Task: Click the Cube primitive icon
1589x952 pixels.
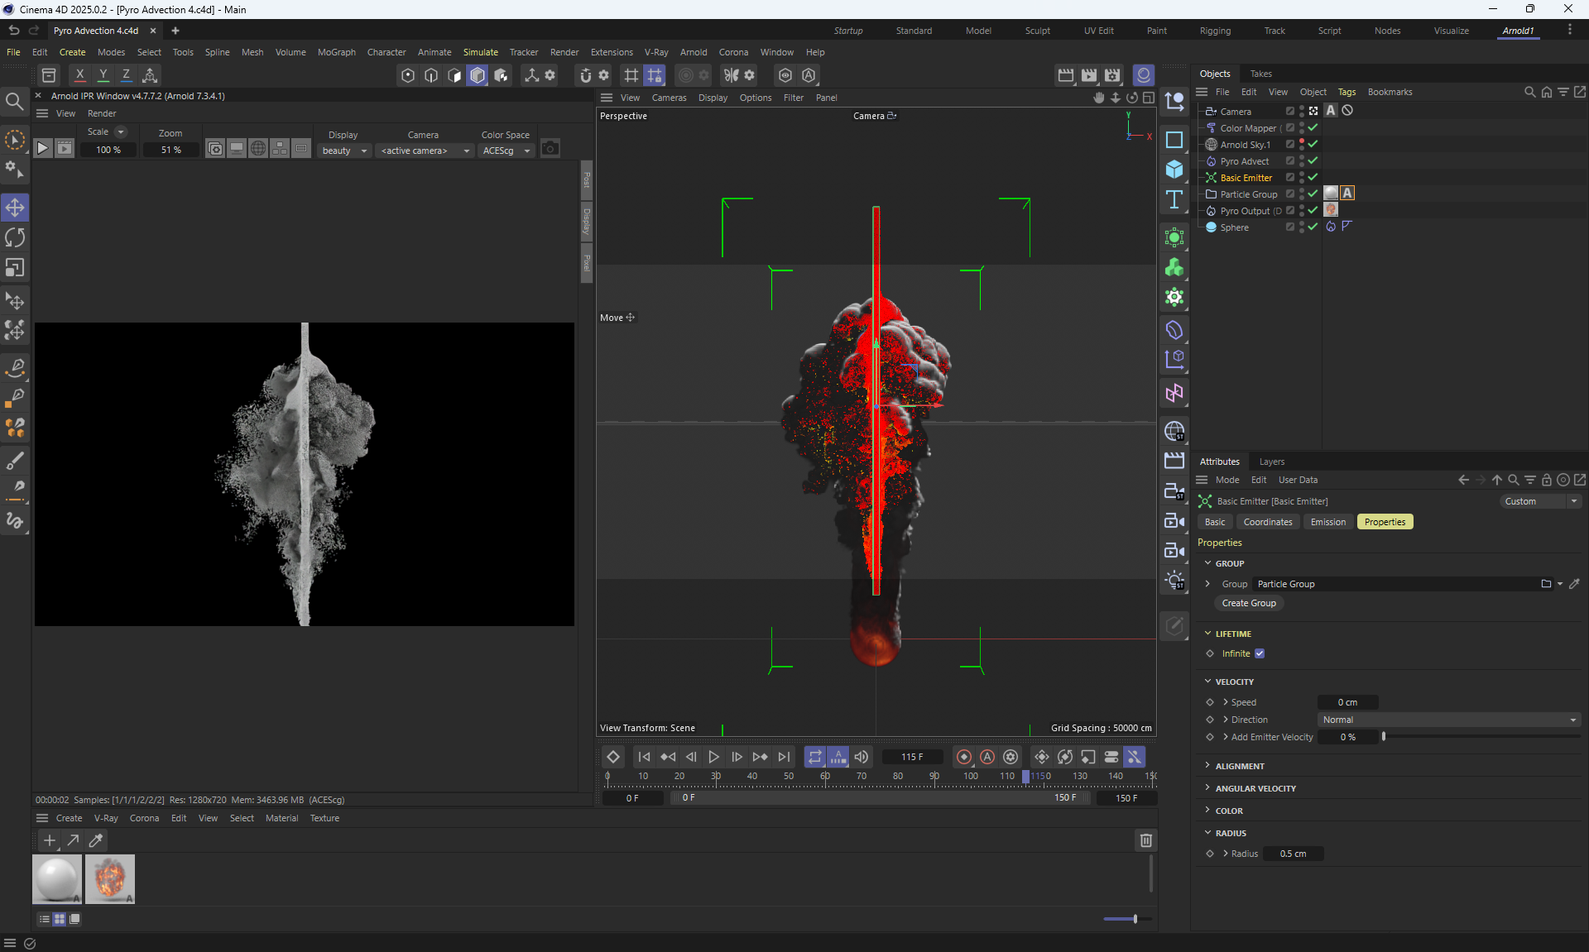Action: coord(1174,170)
